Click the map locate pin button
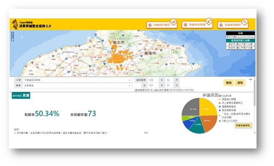The height and width of the screenshot is (166, 274). (x=12, y=40)
